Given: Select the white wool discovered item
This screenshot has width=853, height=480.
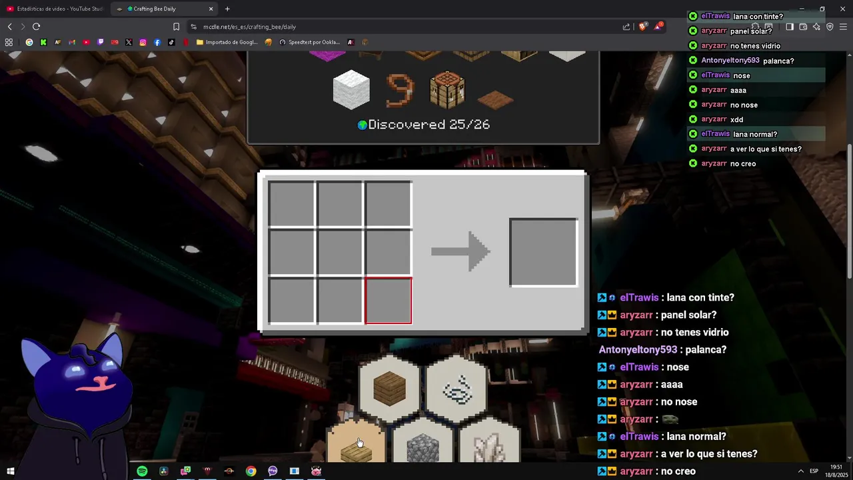Looking at the screenshot, I should point(351,89).
